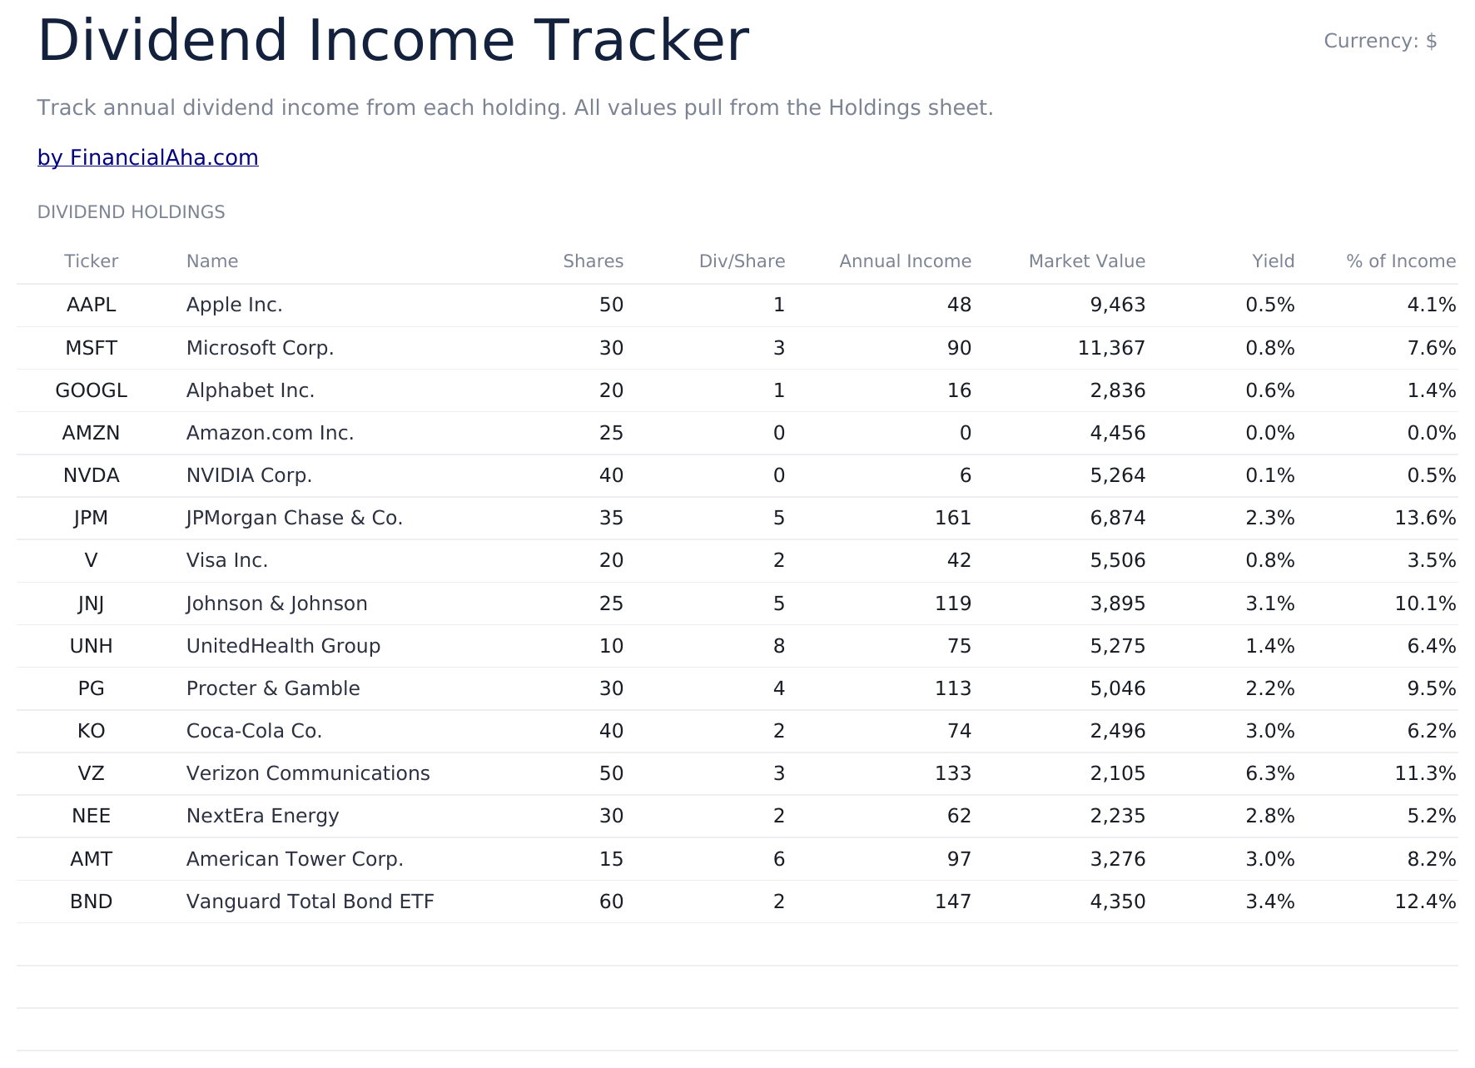The image size is (1475, 1068).
Task: Select the GOOGL ticker cell
Action: click(92, 390)
